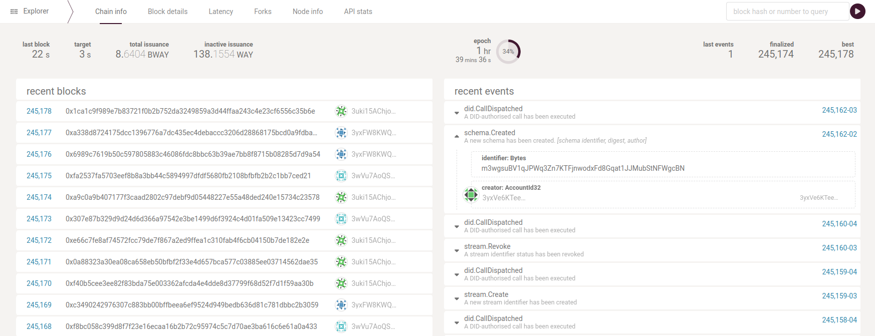Click the schema creator account identicon
Screen dimensions: 875x336
point(471,194)
